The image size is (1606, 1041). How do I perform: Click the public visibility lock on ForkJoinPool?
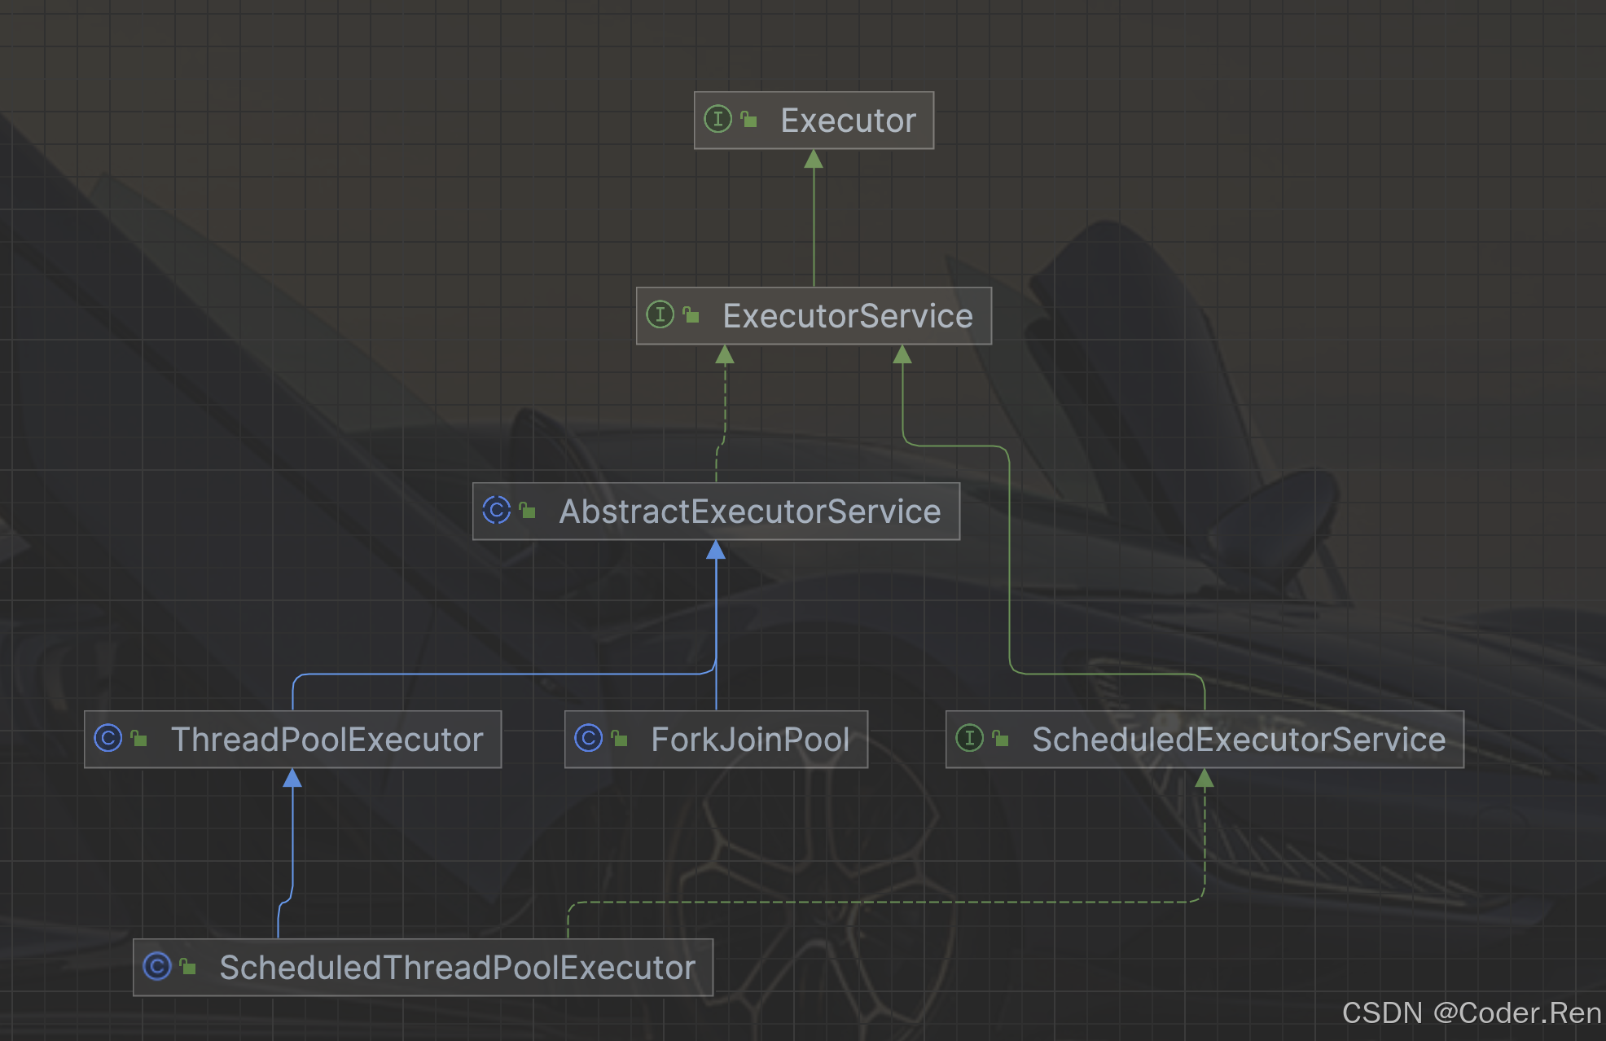click(620, 738)
